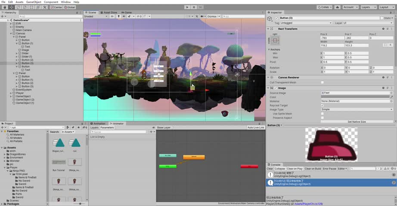
Task: Toggle Rect Transform raw edit mode (R)
Action: click(x=391, y=45)
